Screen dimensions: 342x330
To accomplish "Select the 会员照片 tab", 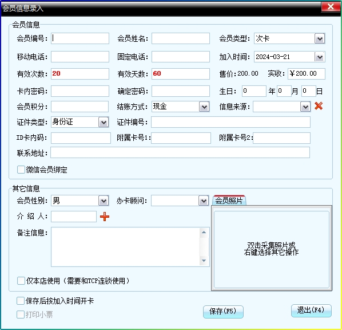I will point(229,200).
